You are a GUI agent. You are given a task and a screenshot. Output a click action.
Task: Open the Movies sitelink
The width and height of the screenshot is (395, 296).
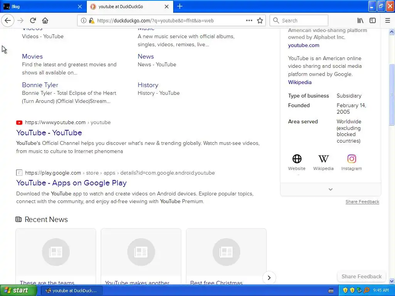click(x=32, y=56)
